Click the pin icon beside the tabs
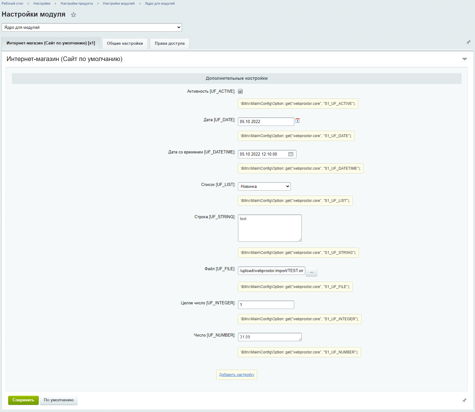The width and height of the screenshot is (475, 412). pyautogui.click(x=468, y=42)
